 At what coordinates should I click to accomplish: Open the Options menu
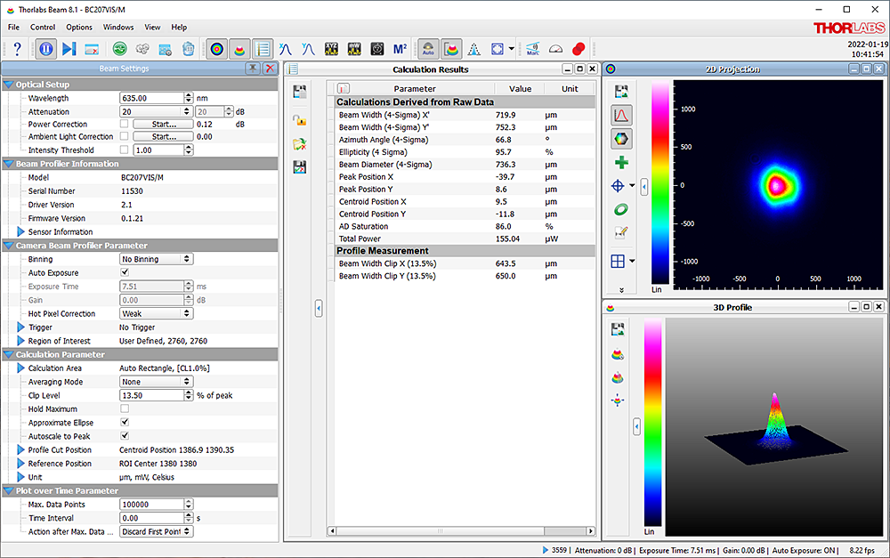[x=78, y=27]
